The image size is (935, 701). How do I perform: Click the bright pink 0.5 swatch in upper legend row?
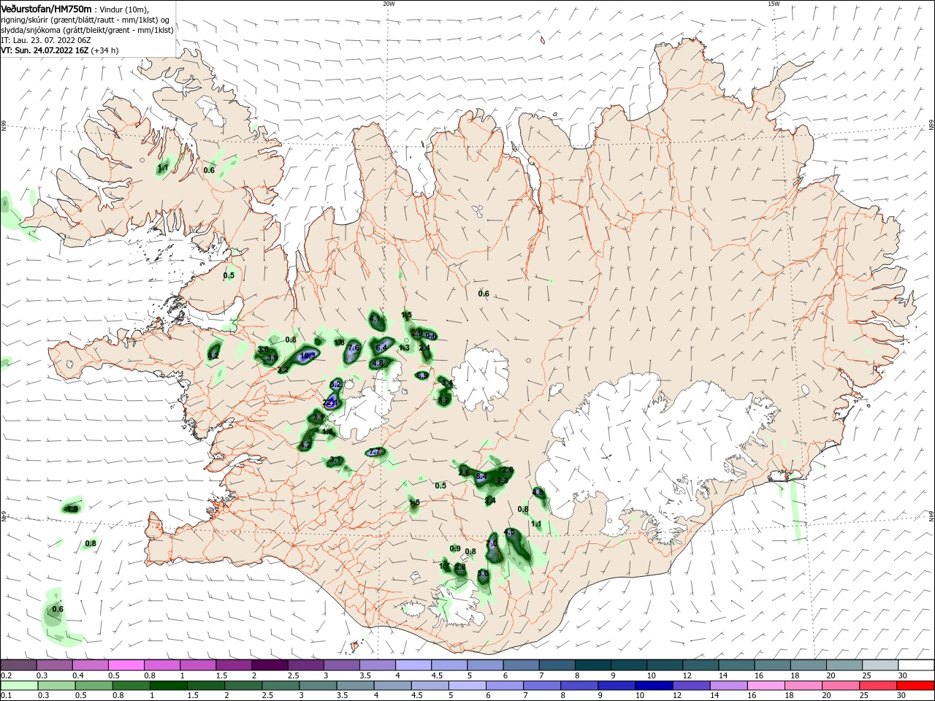tap(126, 664)
